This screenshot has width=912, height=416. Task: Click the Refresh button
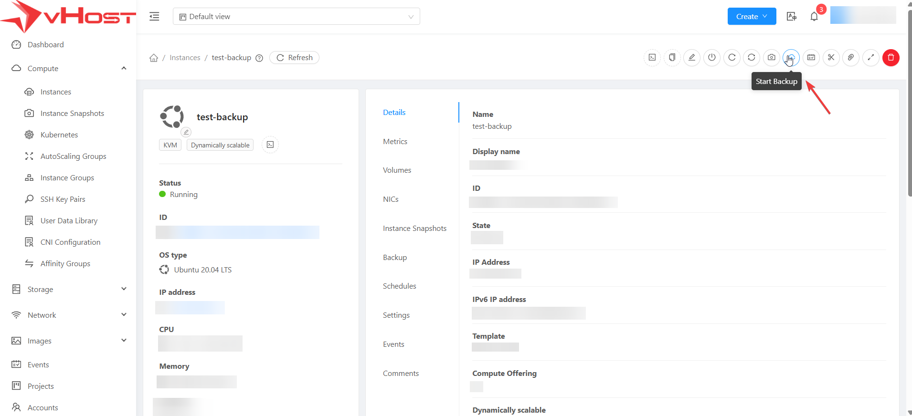(294, 58)
